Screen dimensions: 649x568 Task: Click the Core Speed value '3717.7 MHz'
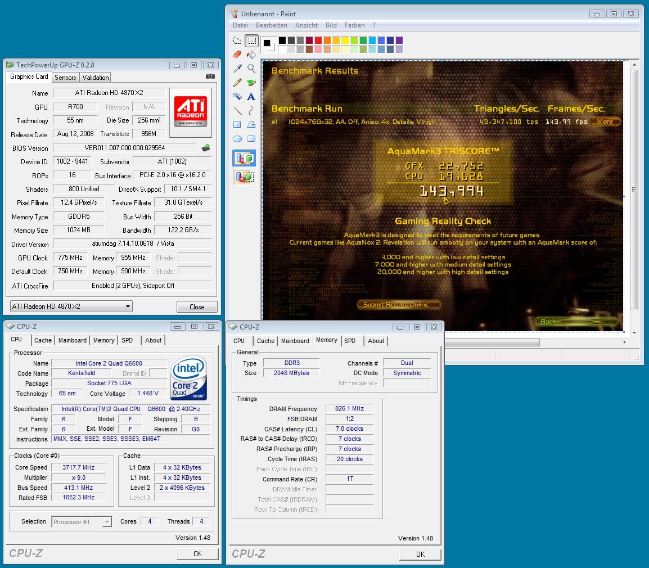point(78,467)
